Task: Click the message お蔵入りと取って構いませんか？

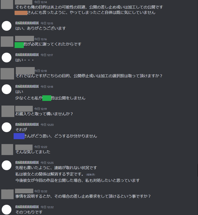Action: tap(44, 114)
